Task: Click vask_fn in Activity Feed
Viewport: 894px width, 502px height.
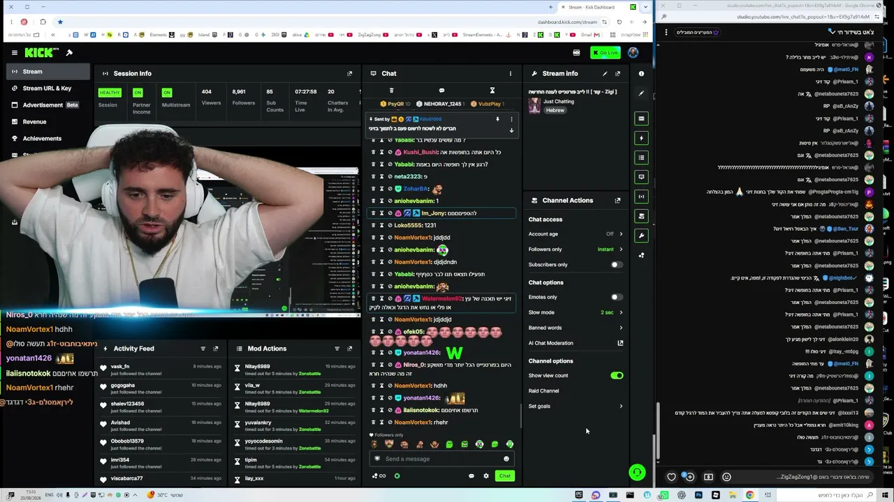Action: click(x=120, y=367)
